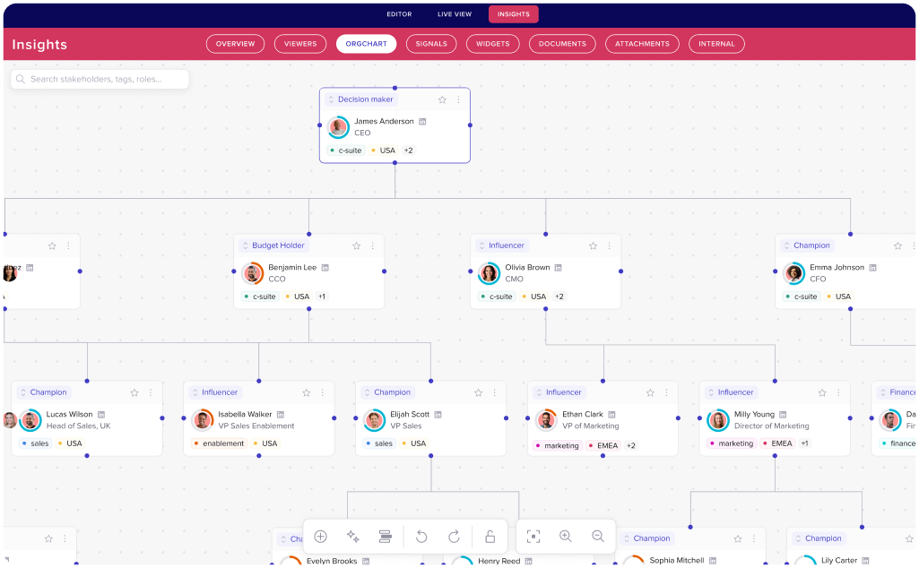Open Isabella Walker's LinkedIn icon
The image size is (919, 568).
coord(280,415)
